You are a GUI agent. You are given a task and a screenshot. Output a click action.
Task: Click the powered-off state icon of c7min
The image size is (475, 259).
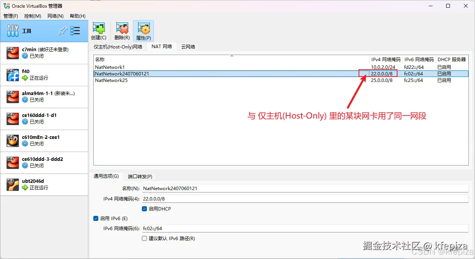25,56
